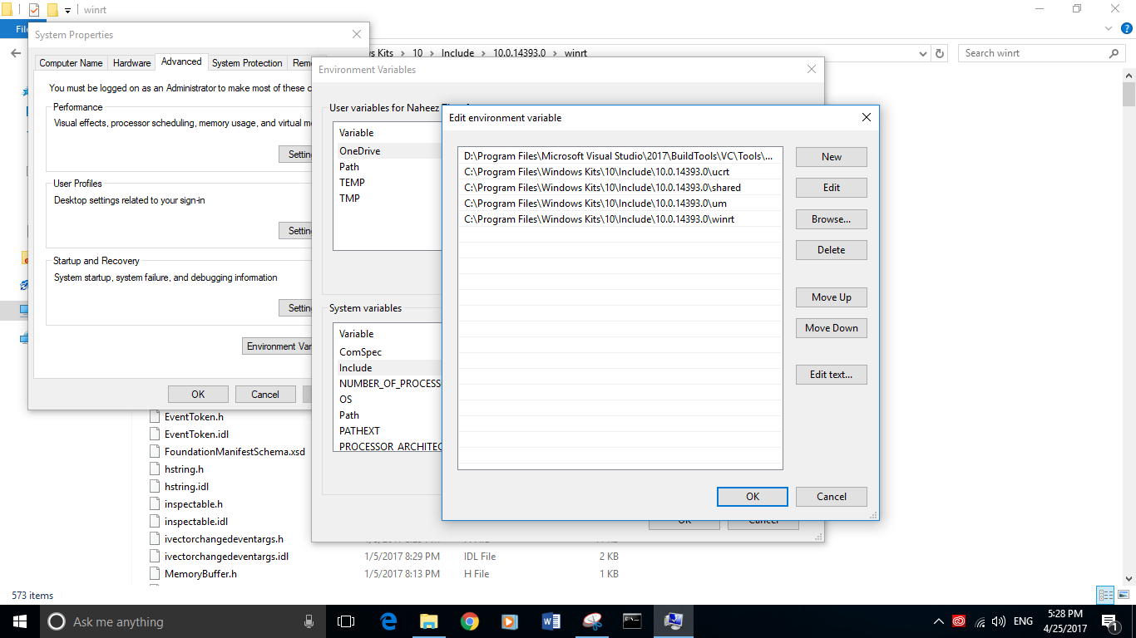Click the Browse button in Edit environment variable
1136x638 pixels.
click(831, 218)
